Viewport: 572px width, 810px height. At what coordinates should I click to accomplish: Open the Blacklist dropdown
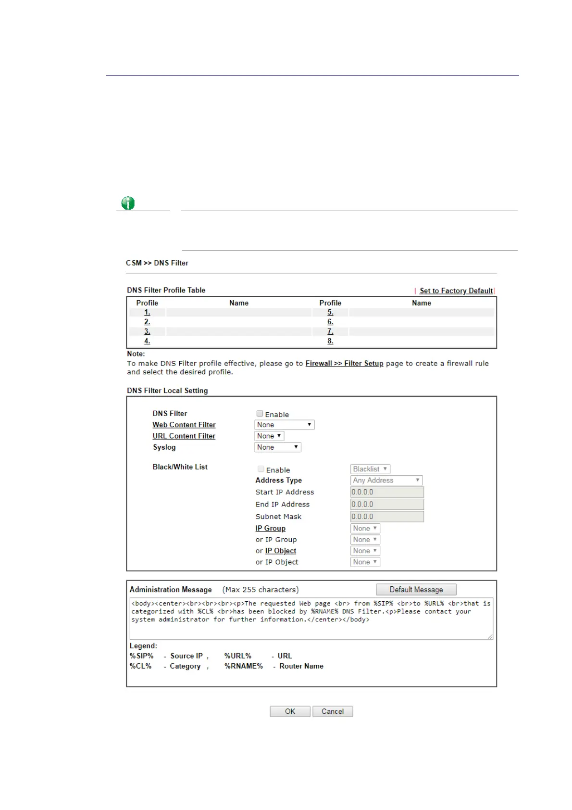[370, 469]
